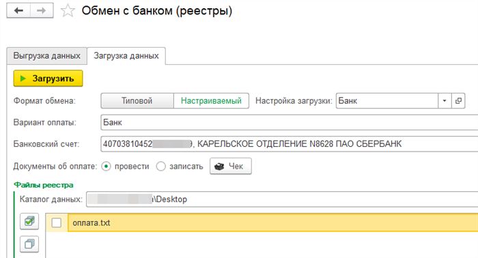478x258 pixels.
Task: Select the провести radio button
Action: 106,167
